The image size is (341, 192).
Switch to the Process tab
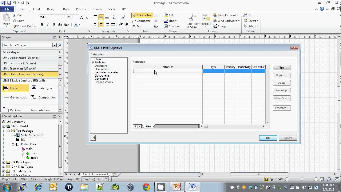81,9
